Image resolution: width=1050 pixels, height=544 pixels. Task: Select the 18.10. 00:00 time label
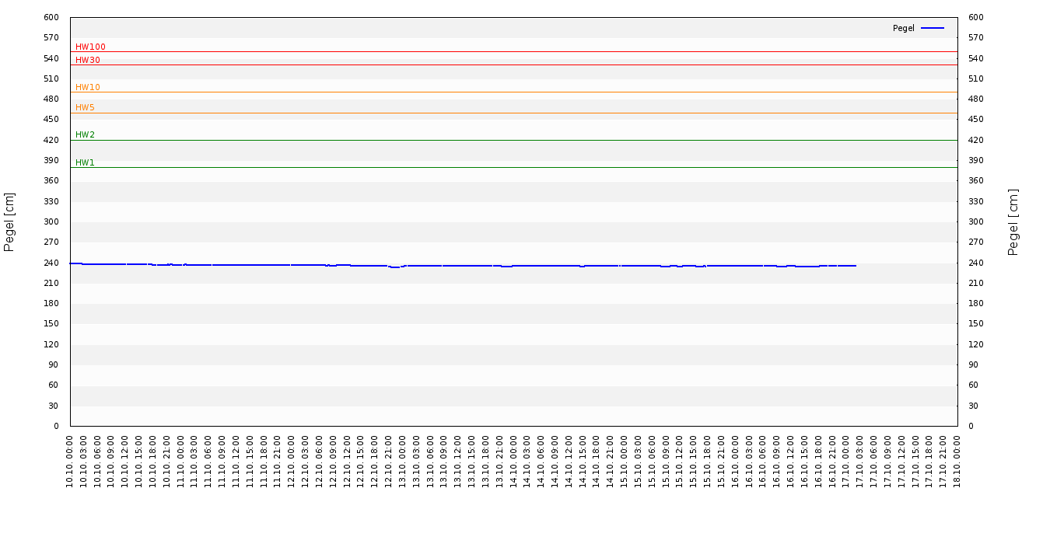pos(957,462)
